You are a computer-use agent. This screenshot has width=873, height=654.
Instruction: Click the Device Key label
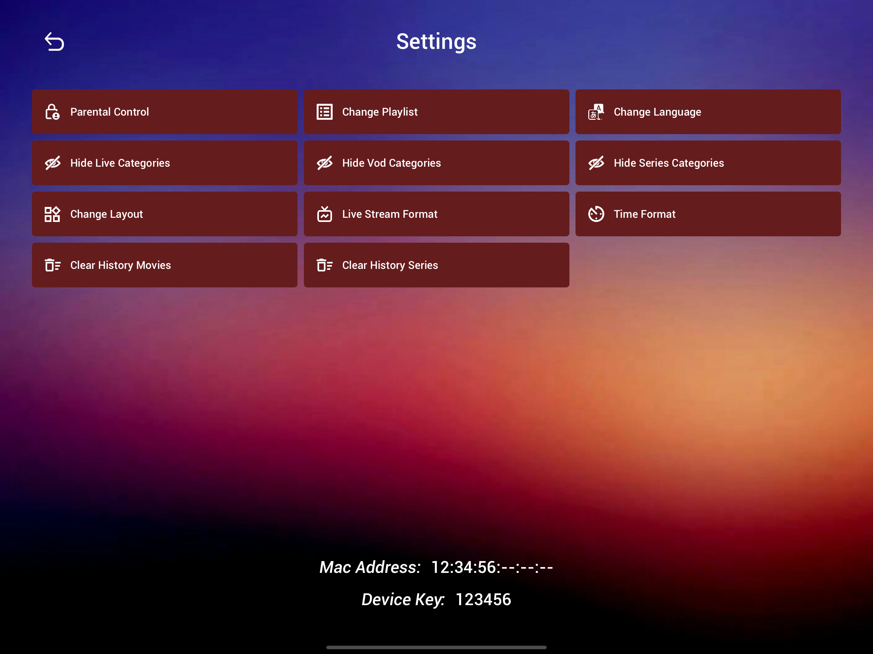(403, 600)
